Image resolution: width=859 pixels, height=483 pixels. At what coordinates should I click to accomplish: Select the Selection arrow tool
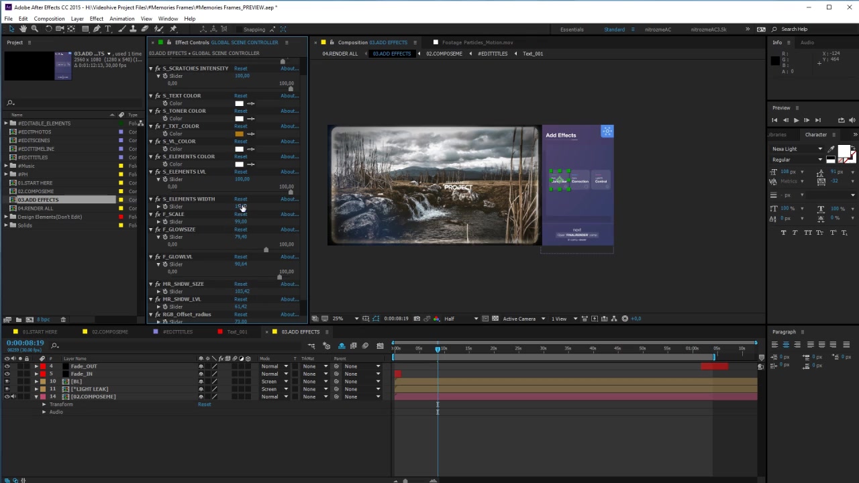[x=11, y=29]
